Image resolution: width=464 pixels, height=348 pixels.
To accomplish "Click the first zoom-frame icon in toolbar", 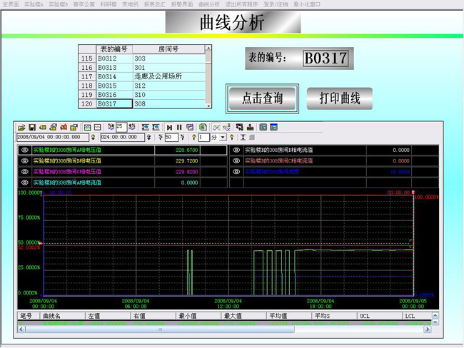I will point(146,128).
